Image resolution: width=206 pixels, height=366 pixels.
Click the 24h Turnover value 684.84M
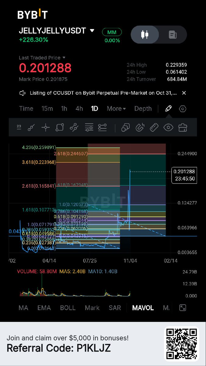tap(177, 79)
